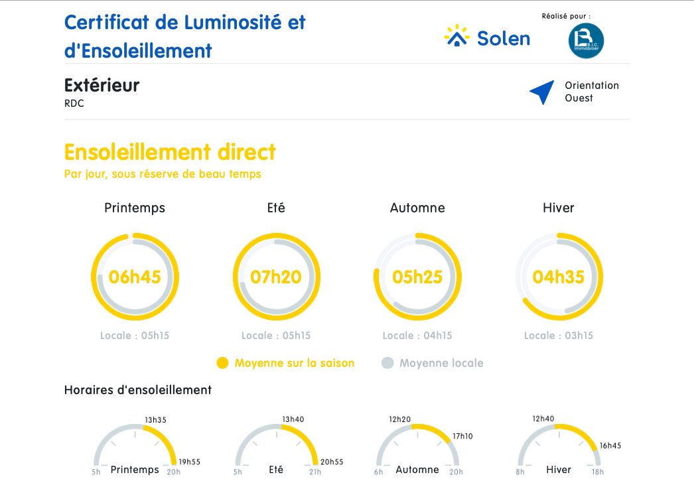Viewport: 694px width, 497px height.
Task: Click the Automne circular gauge showing 05h25
Action: (417, 277)
